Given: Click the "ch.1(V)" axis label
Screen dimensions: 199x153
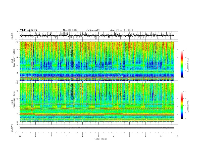Looking at the screenshot, I should 12,35.
